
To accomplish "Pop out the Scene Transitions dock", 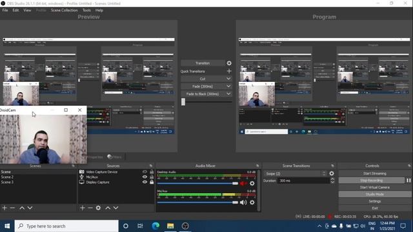I will pos(332,166).
